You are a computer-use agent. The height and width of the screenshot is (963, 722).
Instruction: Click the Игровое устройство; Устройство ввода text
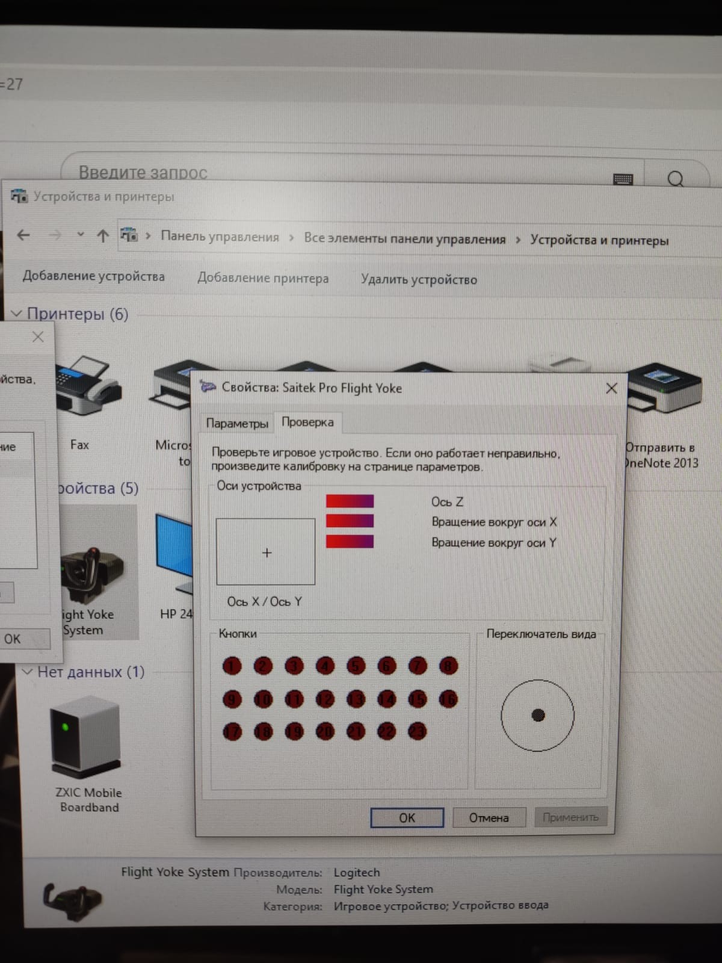(441, 905)
